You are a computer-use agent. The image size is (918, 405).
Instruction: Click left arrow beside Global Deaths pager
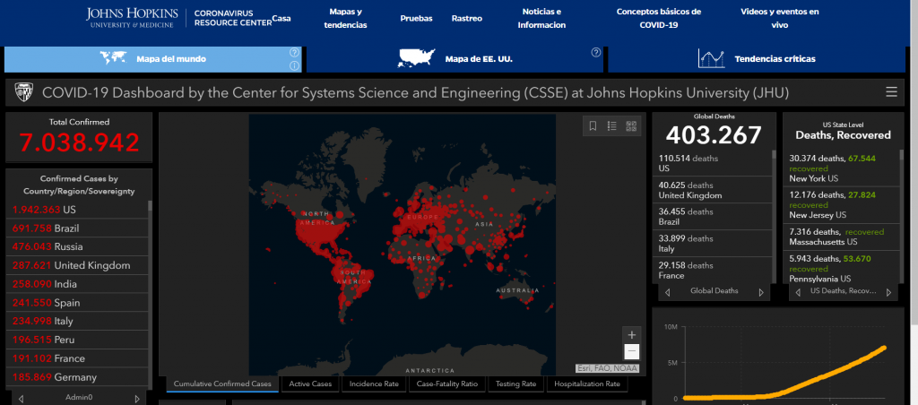667,292
